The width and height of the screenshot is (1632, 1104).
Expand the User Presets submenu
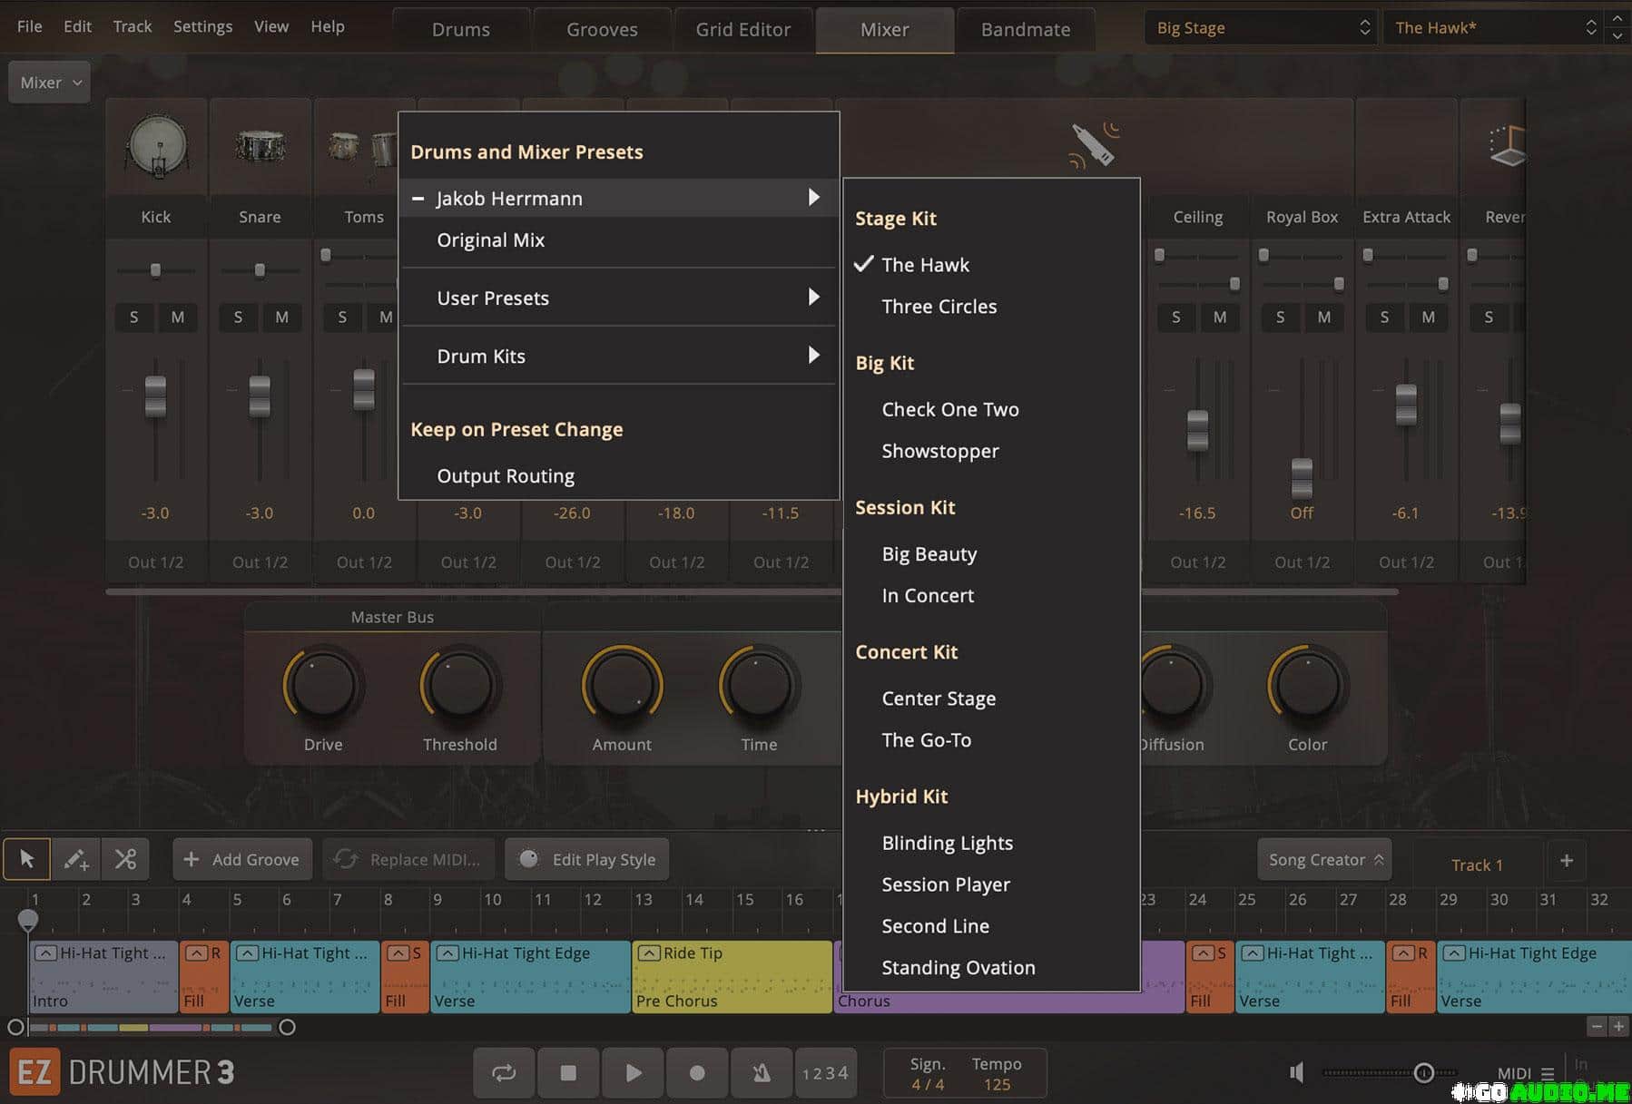[618, 298]
